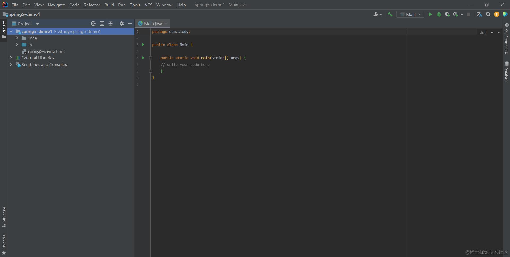Select the src folder name in the tree

tap(30, 45)
